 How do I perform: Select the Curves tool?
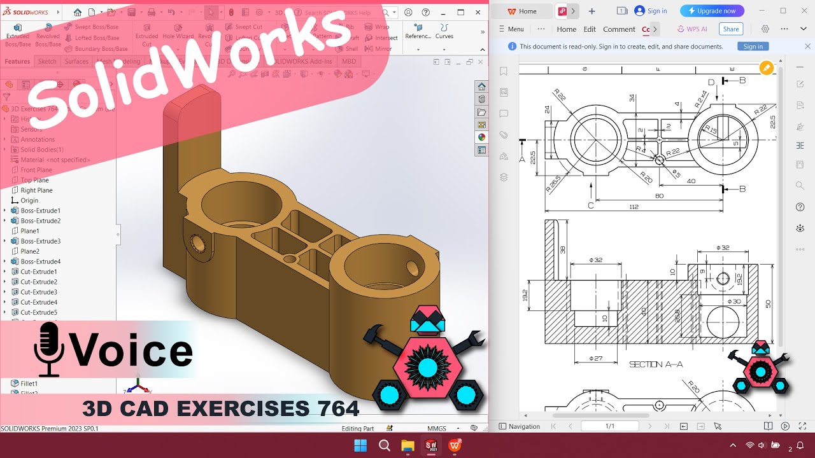pyautogui.click(x=444, y=31)
